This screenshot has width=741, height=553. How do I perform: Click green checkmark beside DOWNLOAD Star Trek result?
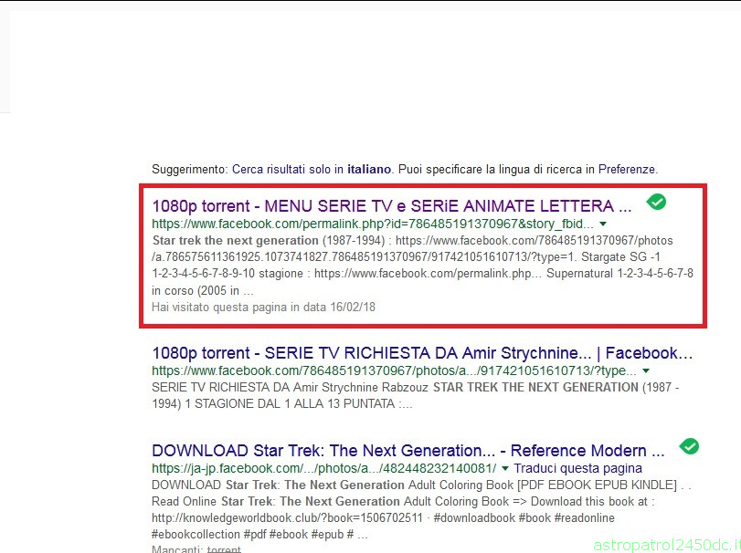click(690, 446)
